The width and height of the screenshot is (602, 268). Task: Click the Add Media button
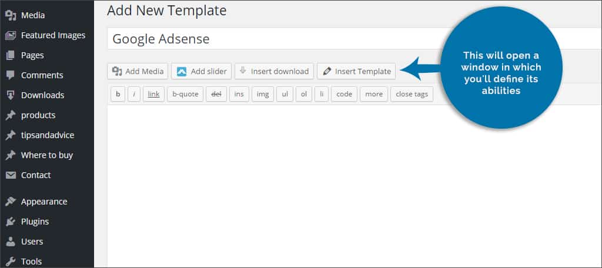coord(138,71)
